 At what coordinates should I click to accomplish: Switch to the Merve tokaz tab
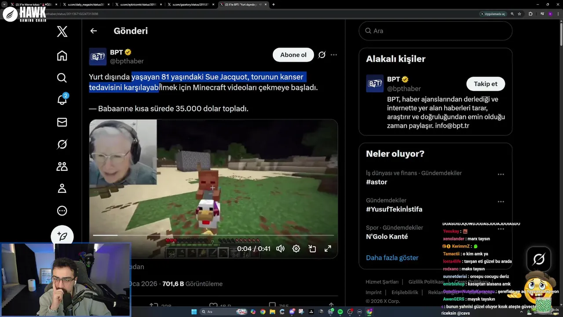point(34,4)
